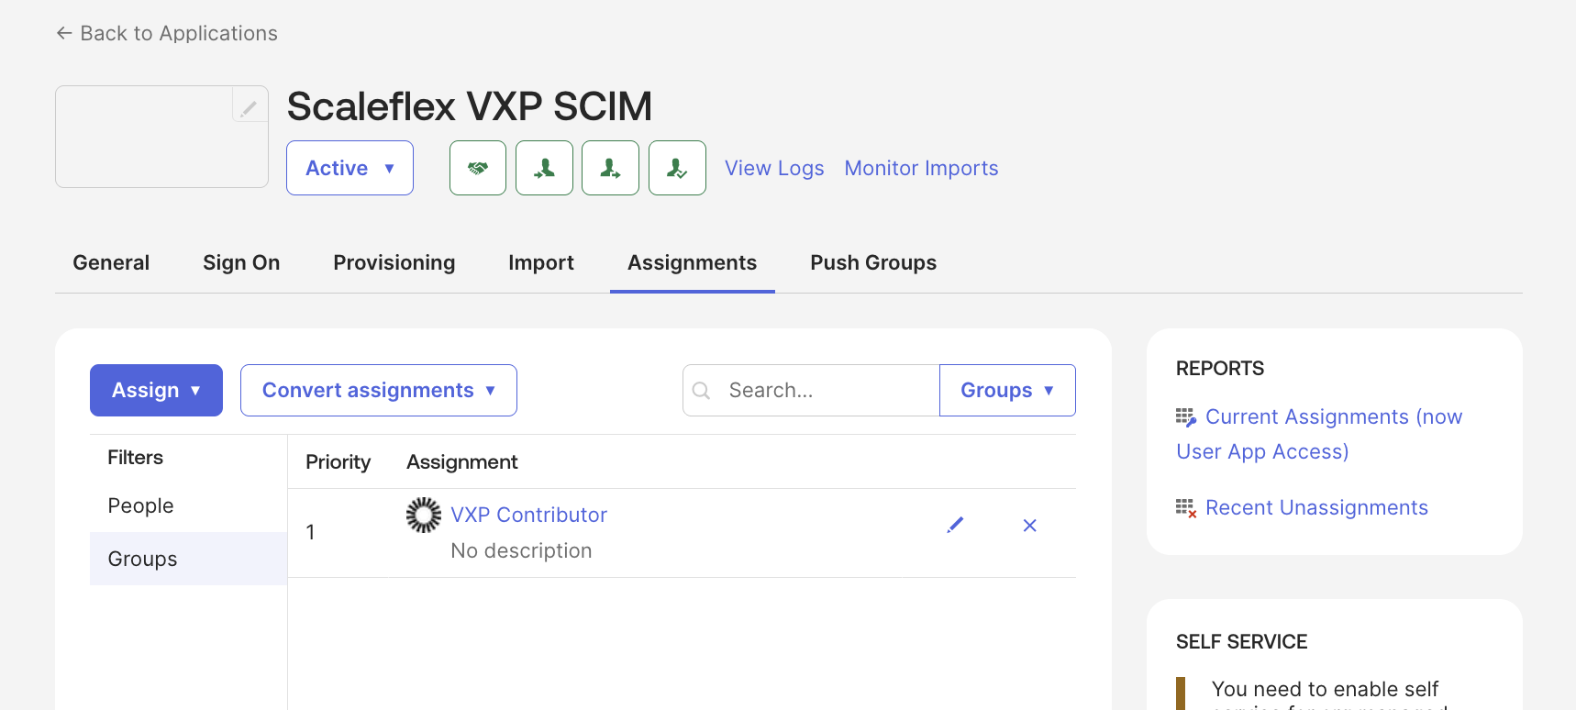This screenshot has width=1576, height=710.
Task: Click the View Logs link
Action: 774,168
